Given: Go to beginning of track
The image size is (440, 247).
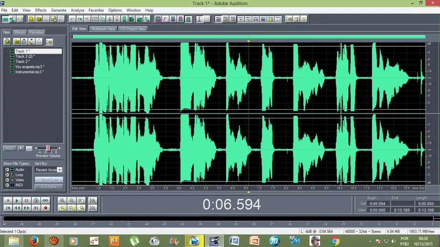Looking at the screenshot, I should (8, 208).
